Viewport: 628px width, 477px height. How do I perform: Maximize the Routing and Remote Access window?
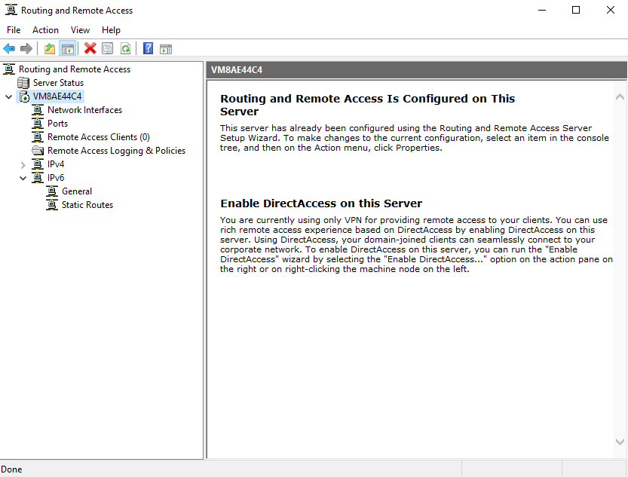(x=576, y=10)
